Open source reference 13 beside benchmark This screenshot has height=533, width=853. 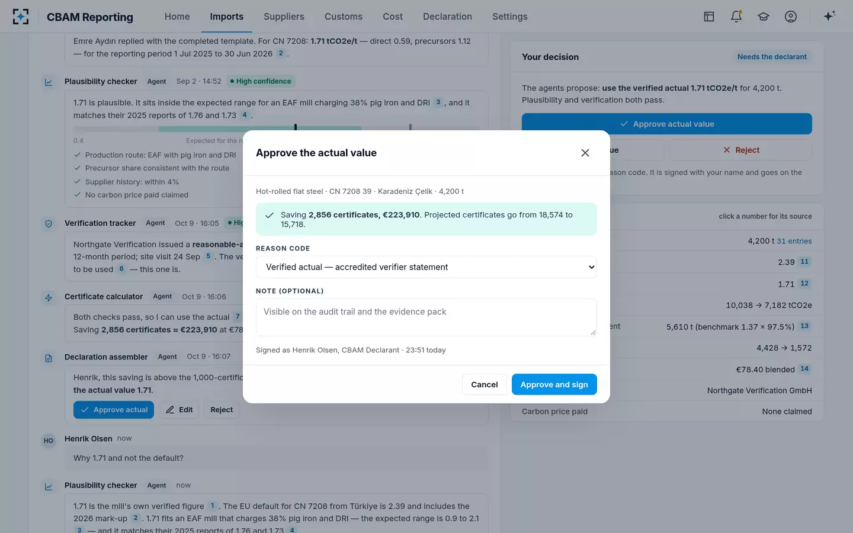click(x=804, y=326)
